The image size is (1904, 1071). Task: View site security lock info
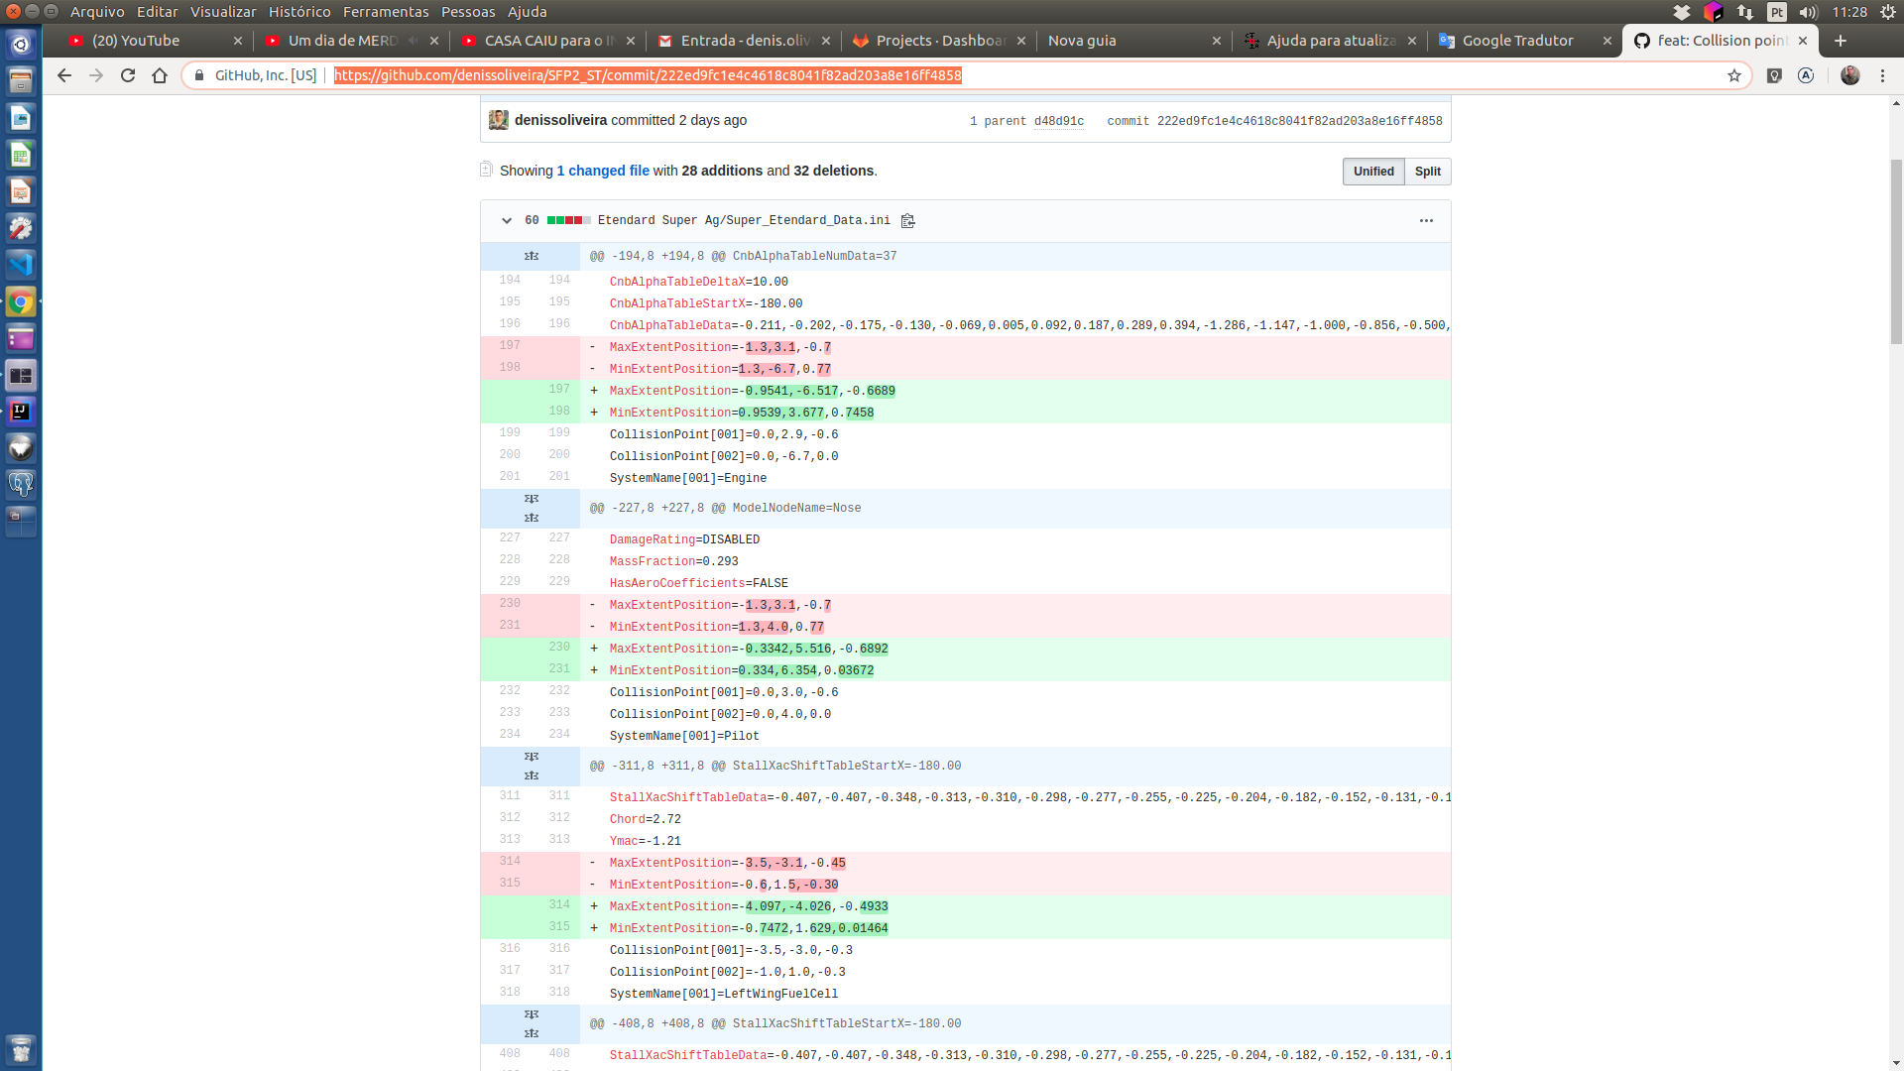coord(199,75)
